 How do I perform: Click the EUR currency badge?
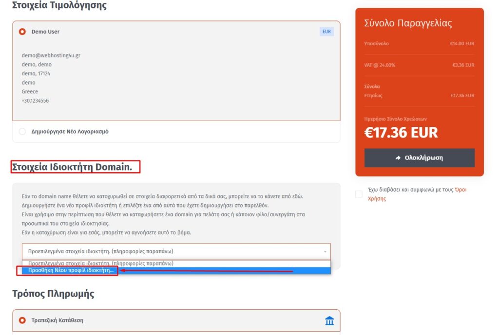[326, 32]
